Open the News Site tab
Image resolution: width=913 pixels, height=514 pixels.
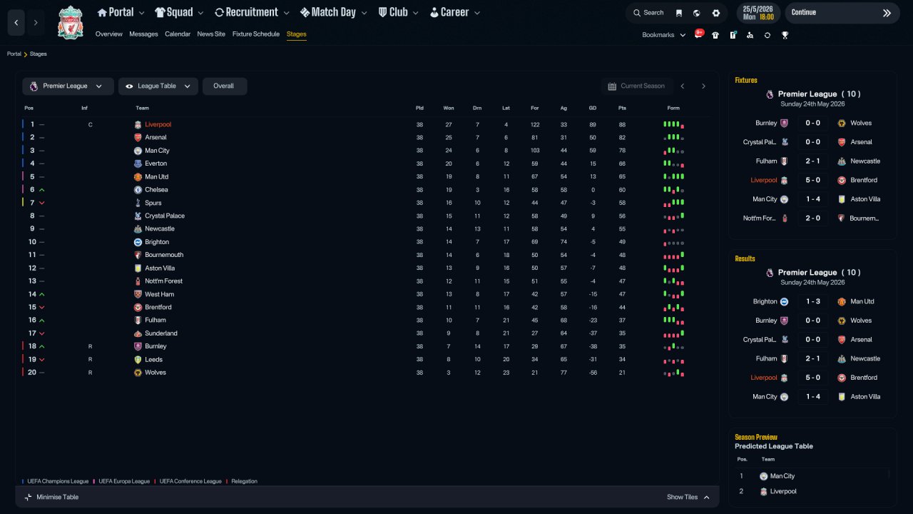pos(211,34)
